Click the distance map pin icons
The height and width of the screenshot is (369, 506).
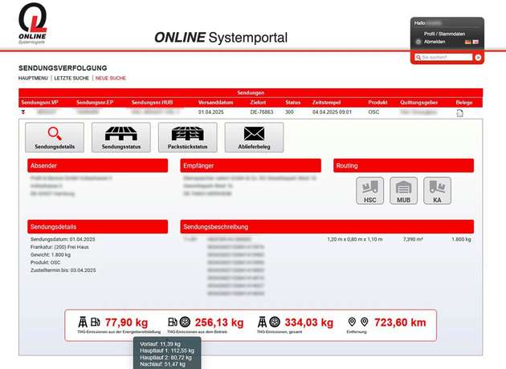pos(358,322)
